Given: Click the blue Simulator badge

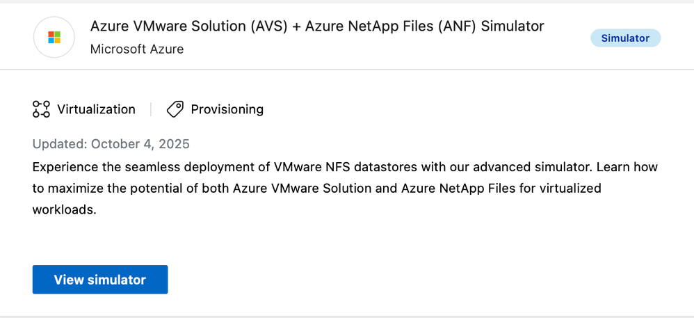Looking at the screenshot, I should (625, 38).
